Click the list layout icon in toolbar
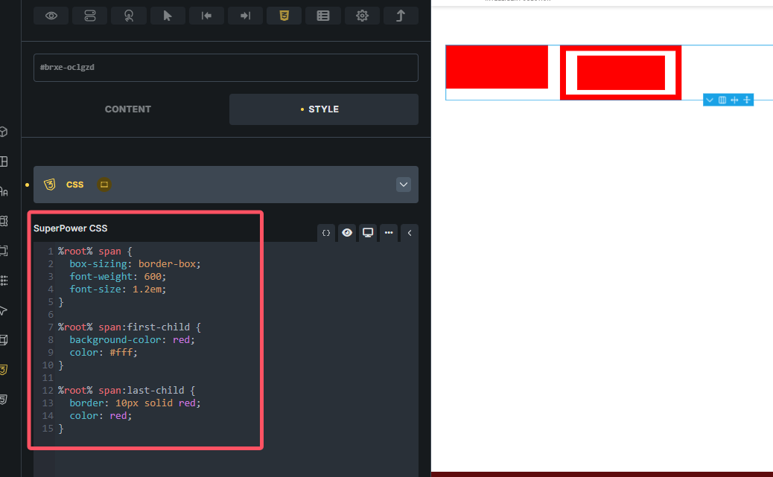Viewport: 773px width, 477px height. [323, 16]
